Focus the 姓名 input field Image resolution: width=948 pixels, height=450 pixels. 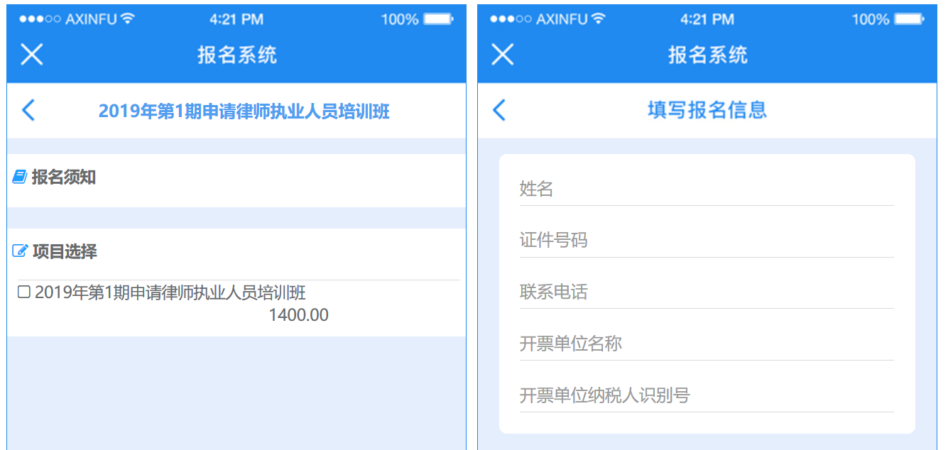click(706, 190)
